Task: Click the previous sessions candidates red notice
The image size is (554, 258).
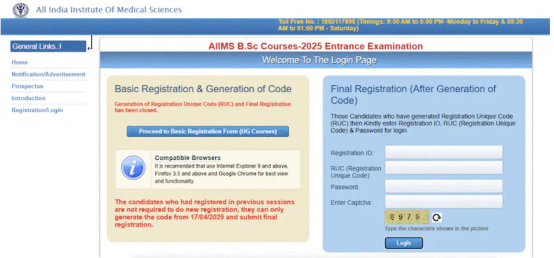Action: pos(205,214)
